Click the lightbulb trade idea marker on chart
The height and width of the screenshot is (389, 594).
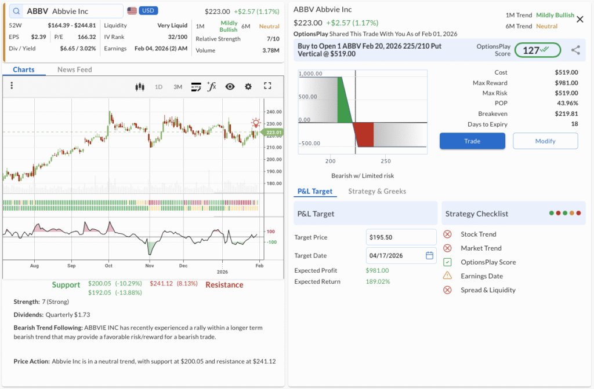coord(256,123)
